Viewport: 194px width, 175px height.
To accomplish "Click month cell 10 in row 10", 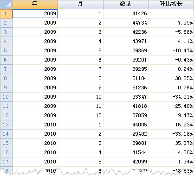I will tap(80, 97).
